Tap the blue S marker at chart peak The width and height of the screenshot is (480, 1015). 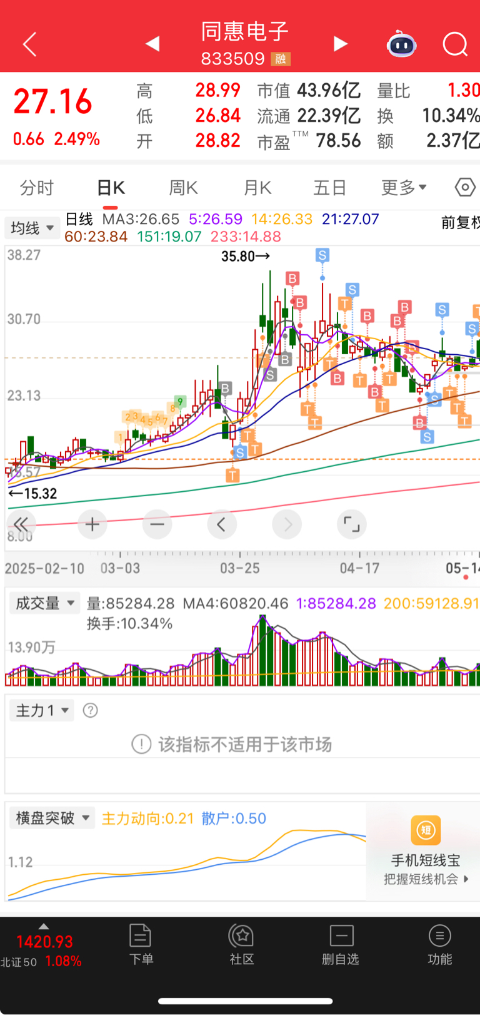tap(322, 255)
